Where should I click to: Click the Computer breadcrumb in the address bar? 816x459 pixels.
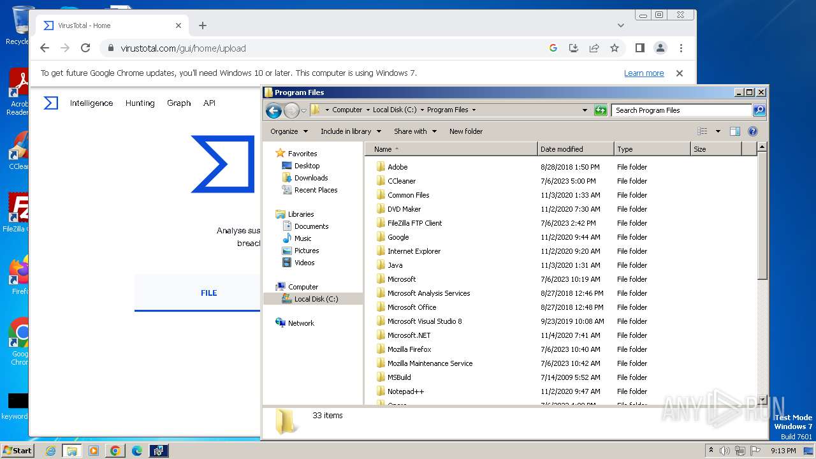click(x=347, y=110)
